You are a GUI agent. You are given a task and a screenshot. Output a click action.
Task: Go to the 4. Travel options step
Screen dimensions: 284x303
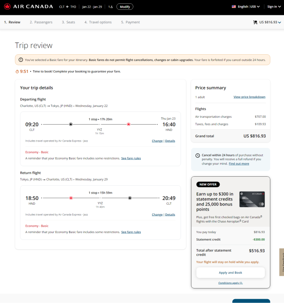point(98,22)
